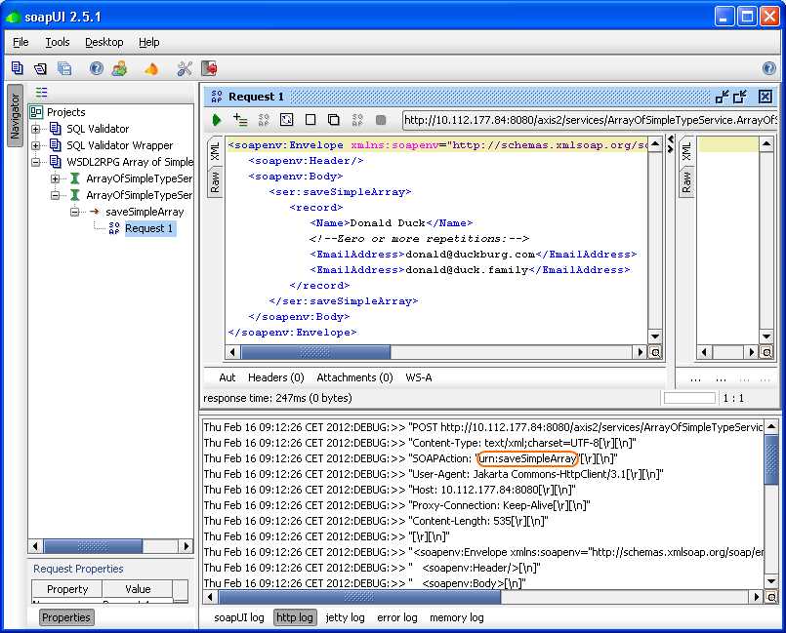This screenshot has height=633, width=786.
Task: Expand the SQL Validator Wrapper project node
Action: 35,145
